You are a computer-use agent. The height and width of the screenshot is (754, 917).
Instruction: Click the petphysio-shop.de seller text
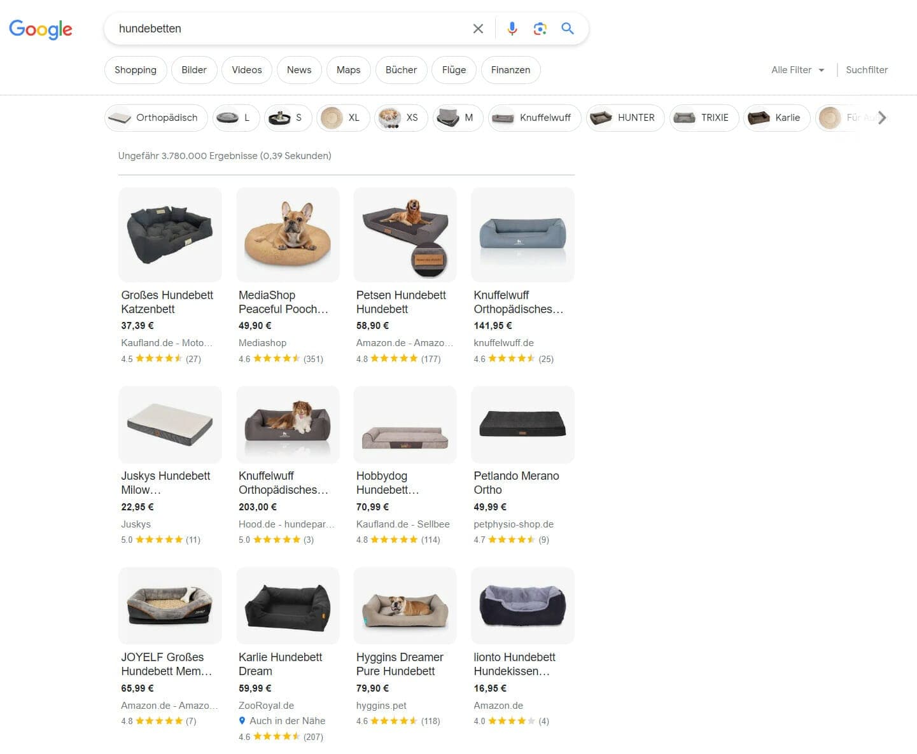[x=514, y=524]
